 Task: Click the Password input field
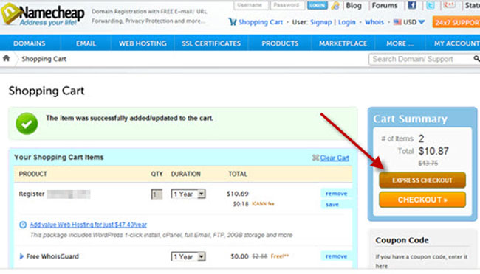287,5
